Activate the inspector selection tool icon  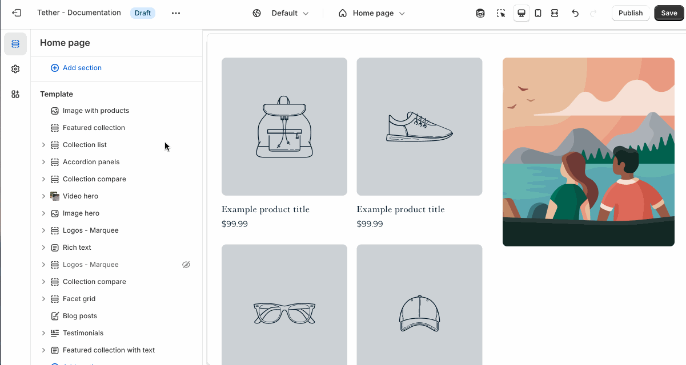(501, 13)
